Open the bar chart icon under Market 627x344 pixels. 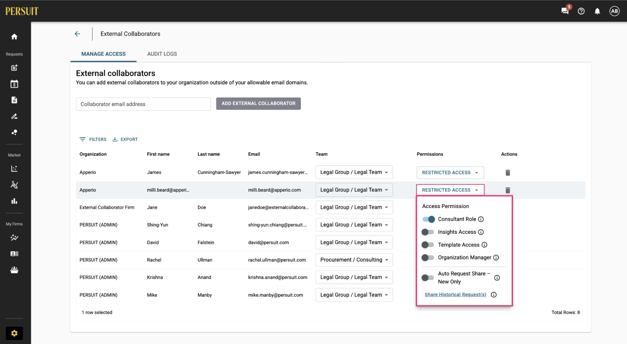14,201
